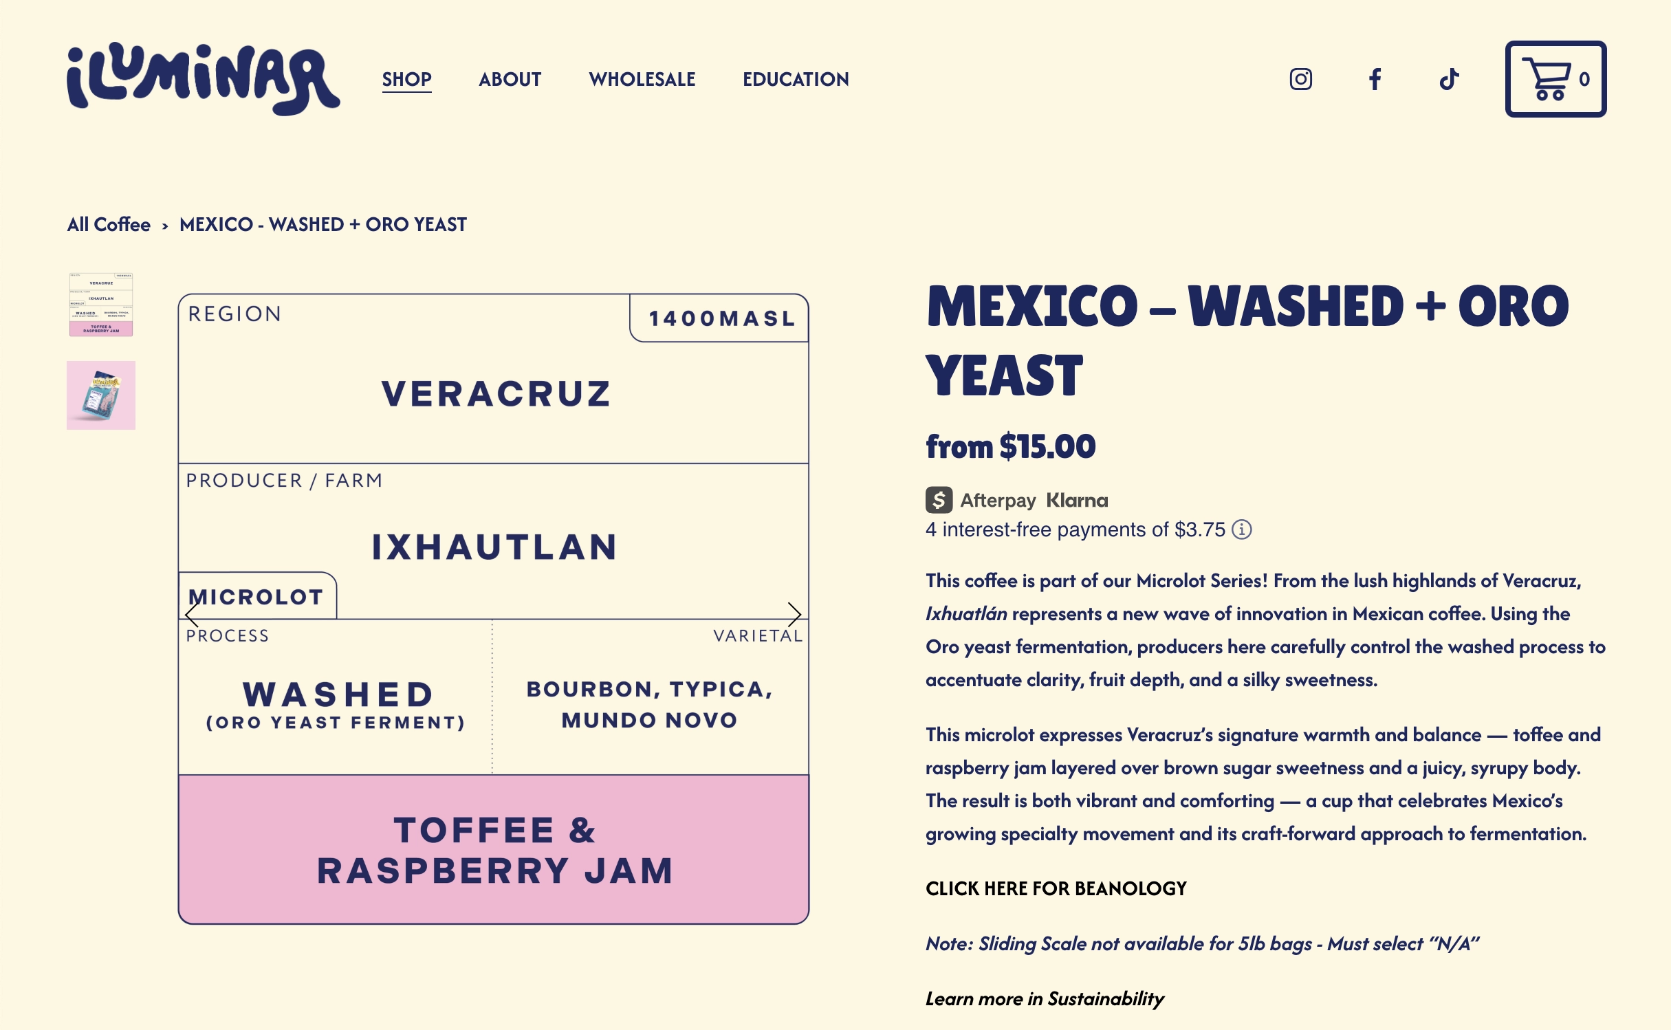This screenshot has width=1671, height=1030.
Task: Open the TikTok profile icon
Action: [x=1449, y=79]
